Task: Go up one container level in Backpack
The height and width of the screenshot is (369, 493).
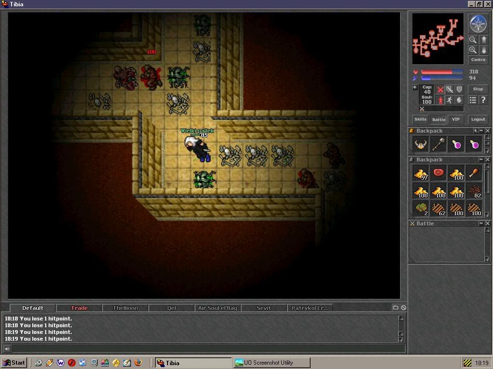Action: [x=476, y=131]
